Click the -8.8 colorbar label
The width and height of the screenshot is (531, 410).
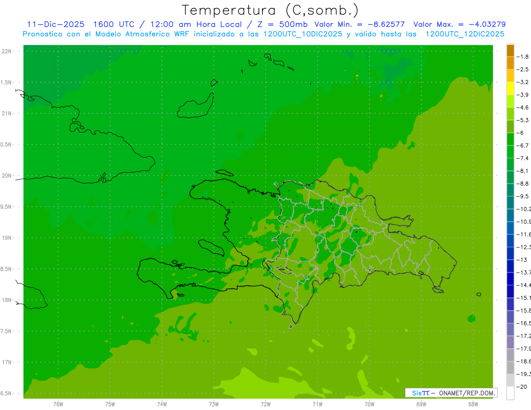click(523, 184)
